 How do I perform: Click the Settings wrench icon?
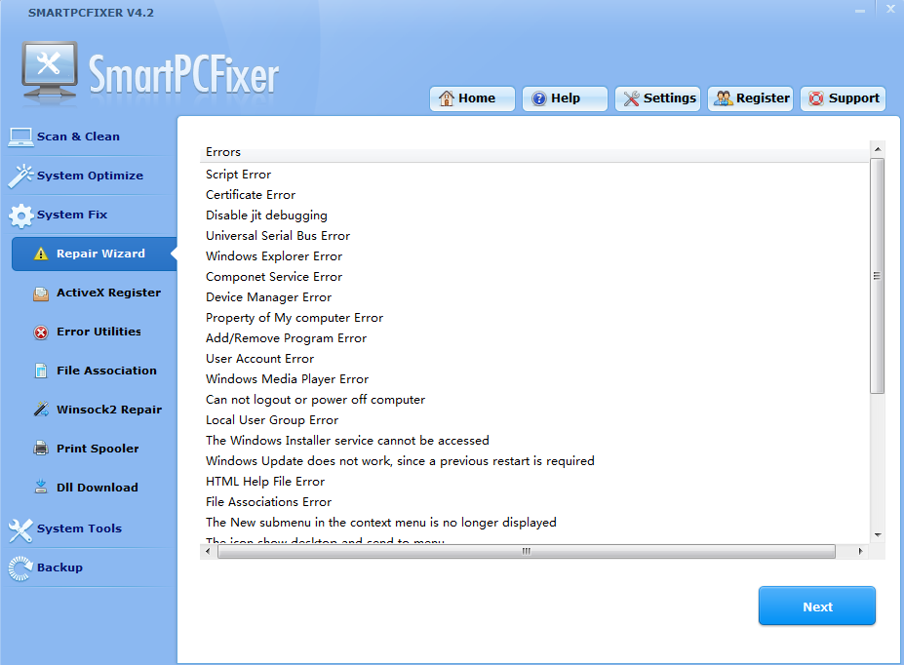point(632,98)
